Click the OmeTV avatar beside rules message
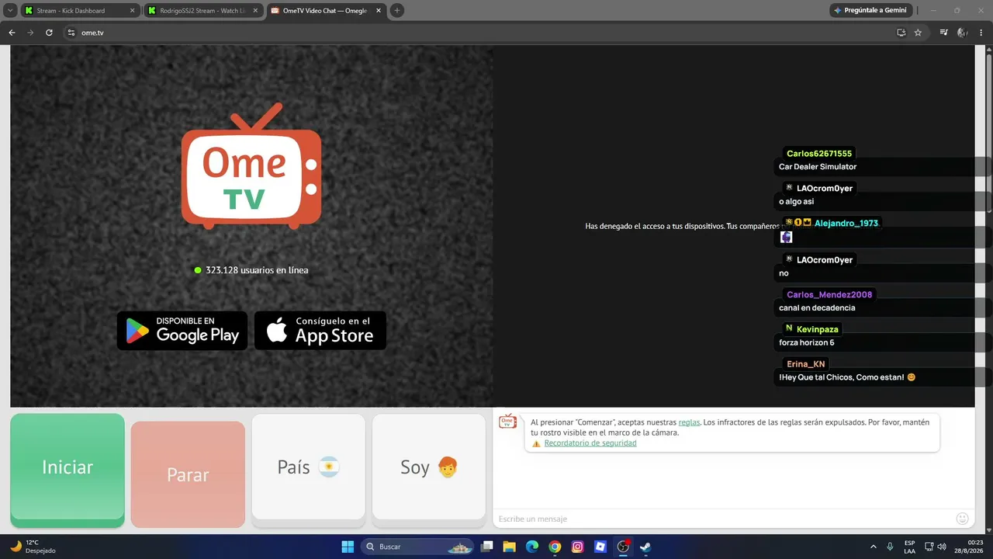The image size is (993, 559). (x=507, y=422)
